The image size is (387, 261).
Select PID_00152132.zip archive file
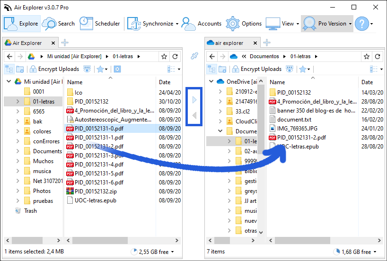[96, 191]
